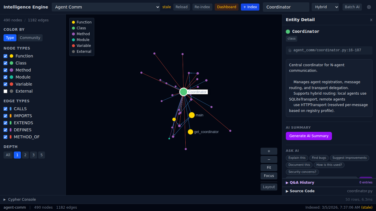376x211 pixels.
Task: Expand the Cypher Console panel
Action: [x=20, y=200]
